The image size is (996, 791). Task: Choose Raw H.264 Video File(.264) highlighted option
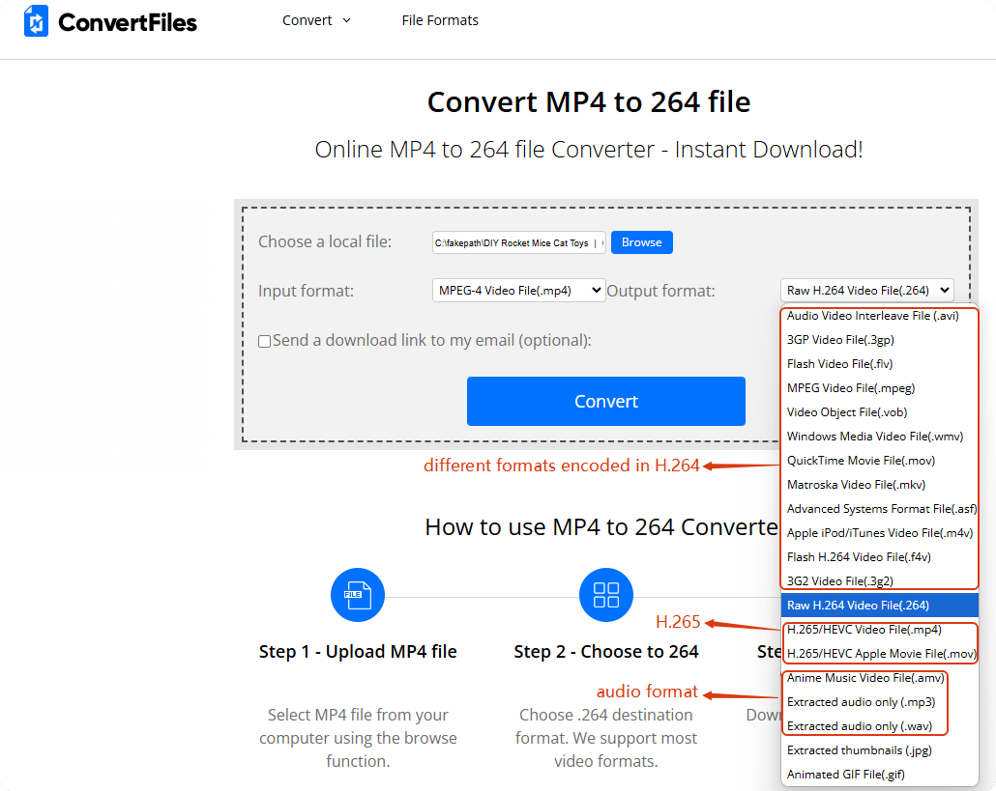(x=858, y=606)
